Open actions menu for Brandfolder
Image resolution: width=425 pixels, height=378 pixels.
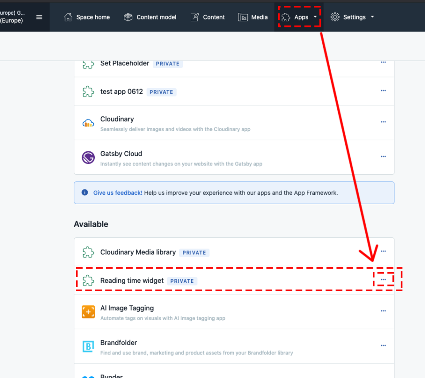coord(383,346)
